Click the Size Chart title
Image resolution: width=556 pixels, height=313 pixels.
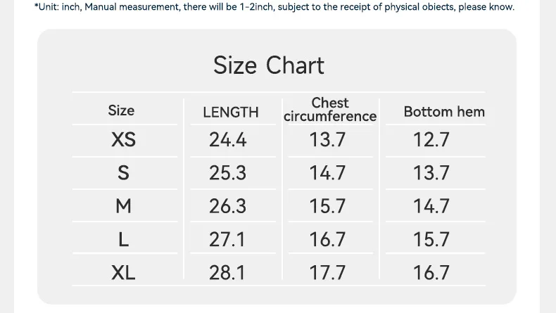(x=269, y=65)
